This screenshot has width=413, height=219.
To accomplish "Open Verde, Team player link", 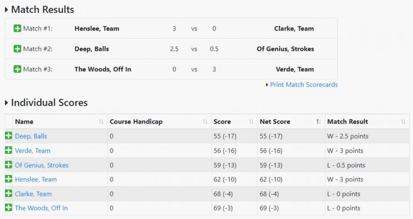I will click(33, 151).
